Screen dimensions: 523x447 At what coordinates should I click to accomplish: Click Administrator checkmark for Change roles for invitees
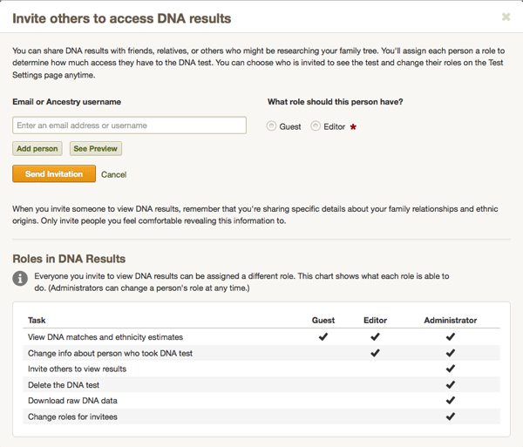click(451, 417)
